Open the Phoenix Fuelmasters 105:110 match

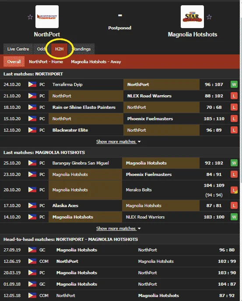(x=119, y=118)
